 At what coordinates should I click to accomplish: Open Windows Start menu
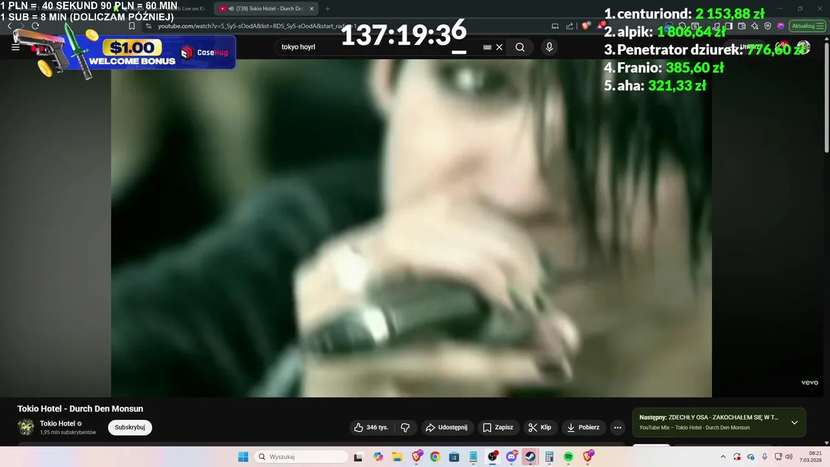point(243,457)
